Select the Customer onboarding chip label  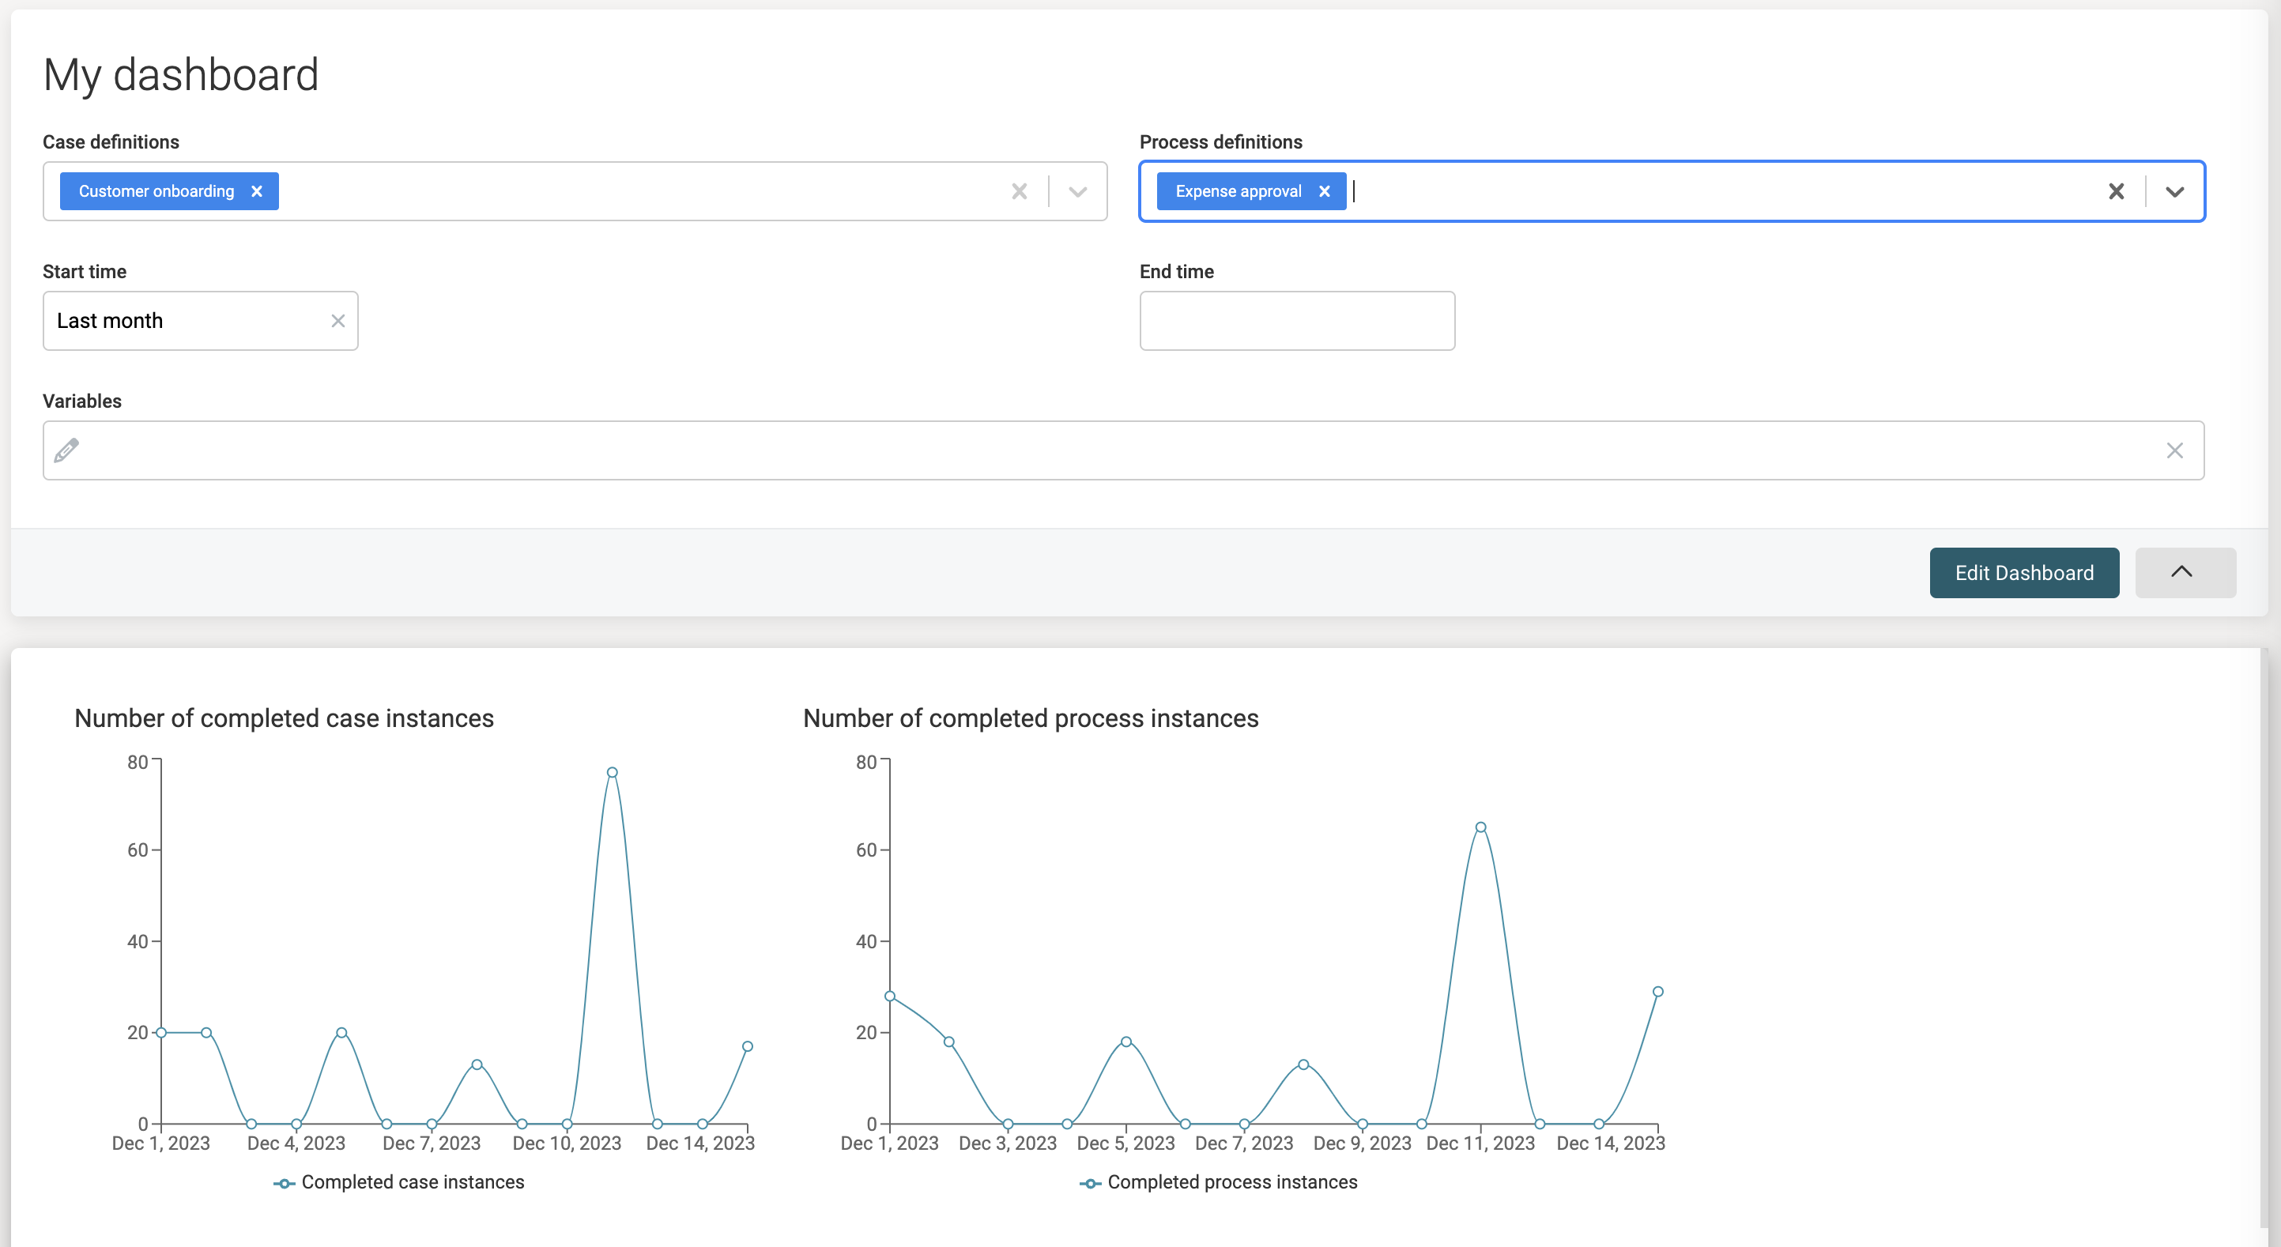pyautogui.click(x=156, y=190)
